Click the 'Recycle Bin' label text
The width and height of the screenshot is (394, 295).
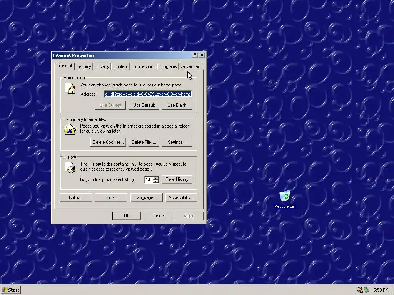285,206
